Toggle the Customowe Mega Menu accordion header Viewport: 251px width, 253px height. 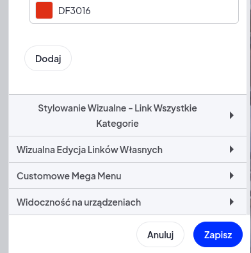coord(127,175)
